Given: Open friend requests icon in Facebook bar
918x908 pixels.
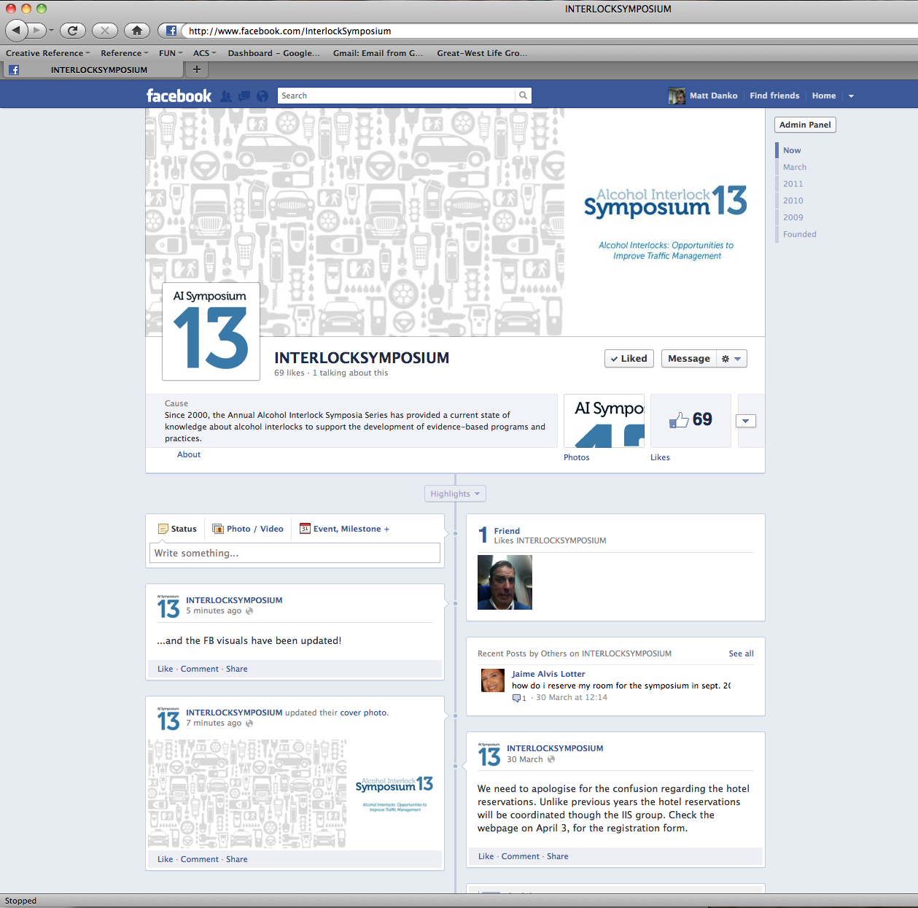Looking at the screenshot, I should 226,96.
